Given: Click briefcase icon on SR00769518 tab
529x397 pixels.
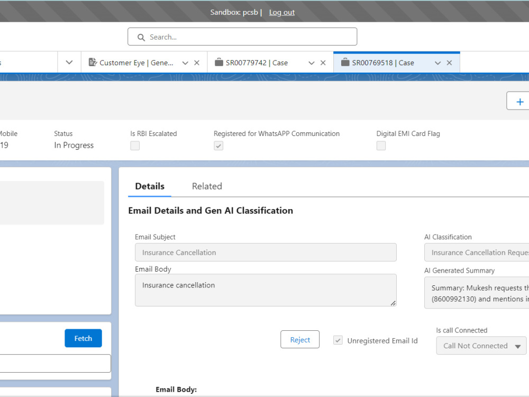Looking at the screenshot, I should pos(345,62).
